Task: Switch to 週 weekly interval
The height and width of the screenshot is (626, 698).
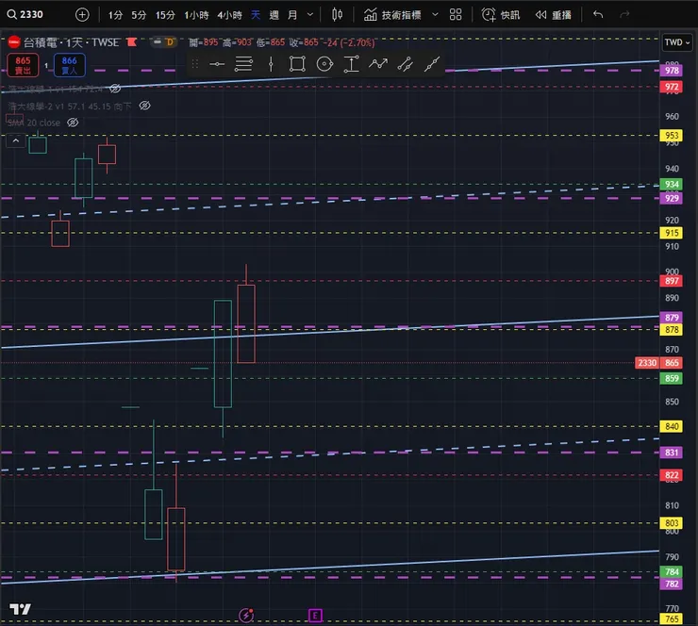Action: (x=274, y=15)
